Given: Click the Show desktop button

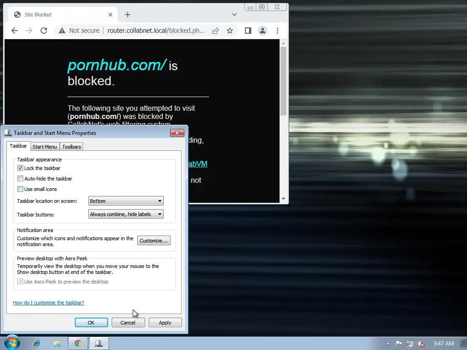Looking at the screenshot, I should 464,344.
